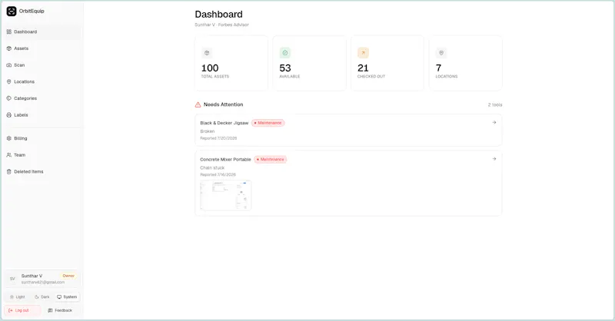Click the Dashboard grid icon
This screenshot has width=615, height=321.
tap(9, 31)
